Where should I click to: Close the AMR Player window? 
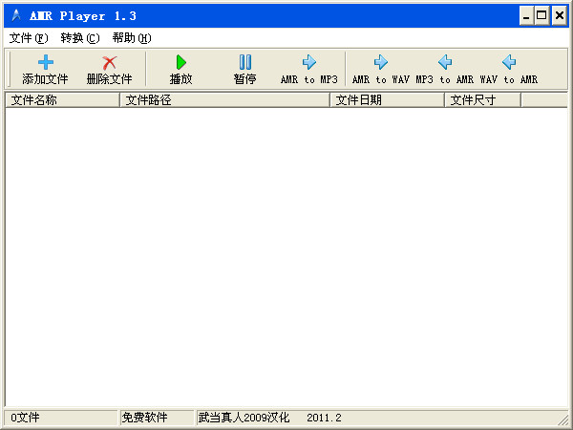(560, 15)
